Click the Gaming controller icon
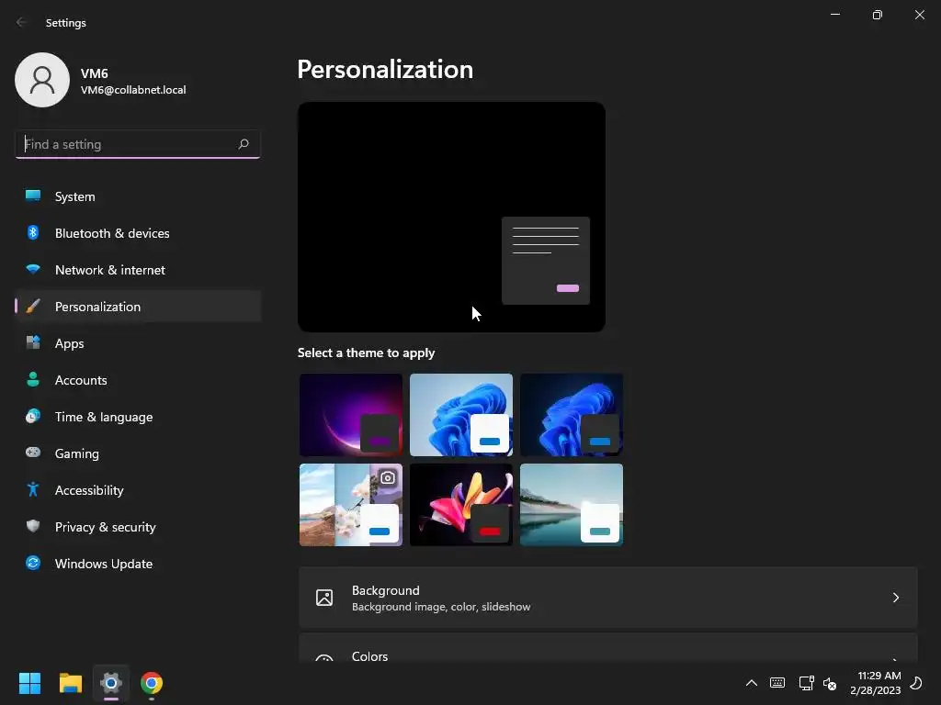The image size is (941, 705). 33,453
